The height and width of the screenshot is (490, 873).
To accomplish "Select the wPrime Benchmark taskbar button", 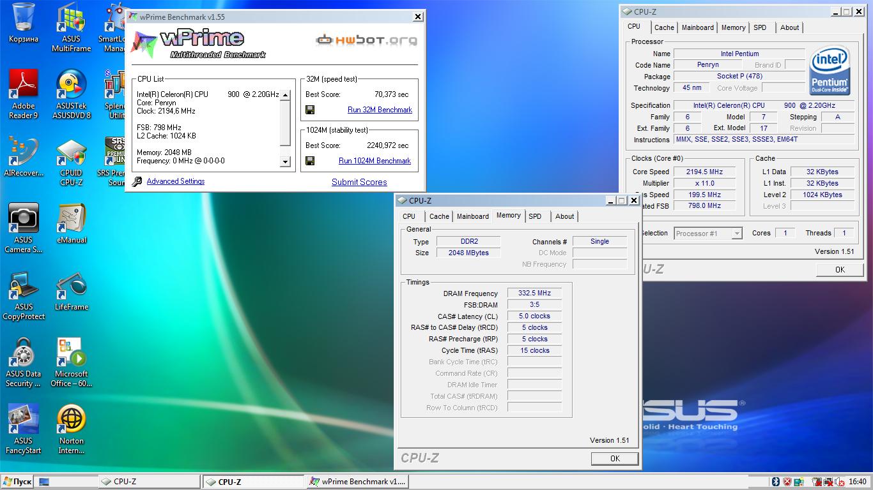I will tap(357, 482).
